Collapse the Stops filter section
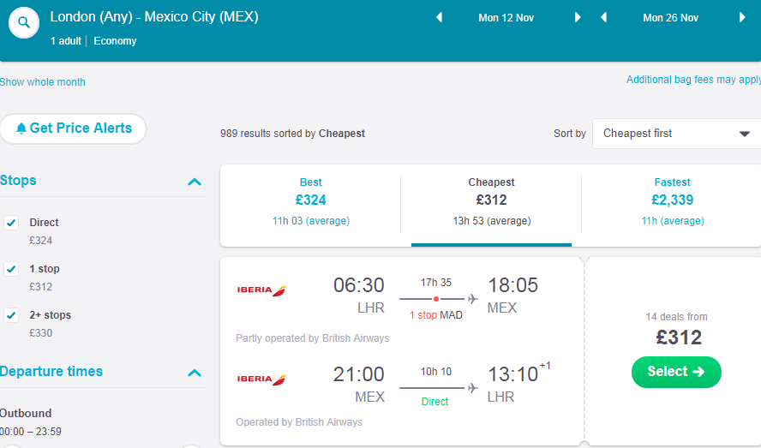761x448 pixels. click(195, 182)
